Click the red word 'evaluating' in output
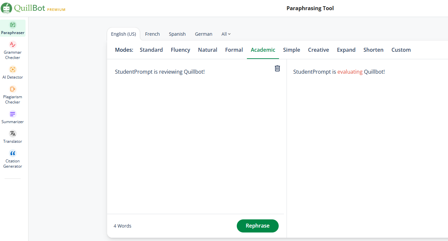 (x=350, y=72)
